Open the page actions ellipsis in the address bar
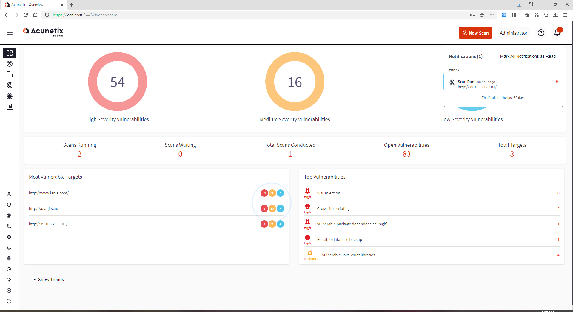Viewport: 573px width, 312px height. [x=492, y=15]
